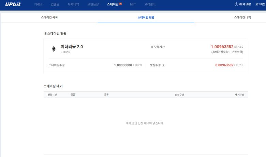Click the 스테이킹수량 label

click(57, 65)
